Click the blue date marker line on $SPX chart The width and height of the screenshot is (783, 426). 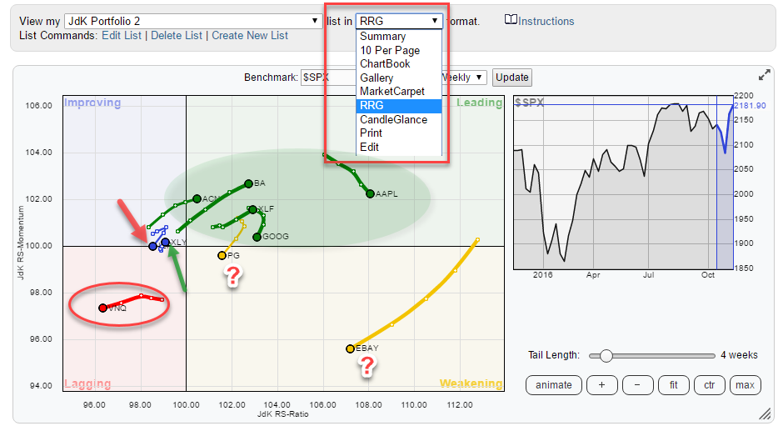(716, 182)
